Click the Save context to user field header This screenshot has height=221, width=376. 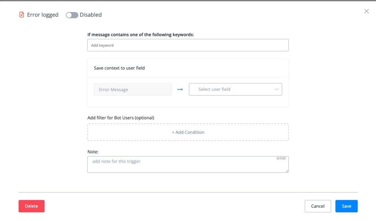coord(119,68)
